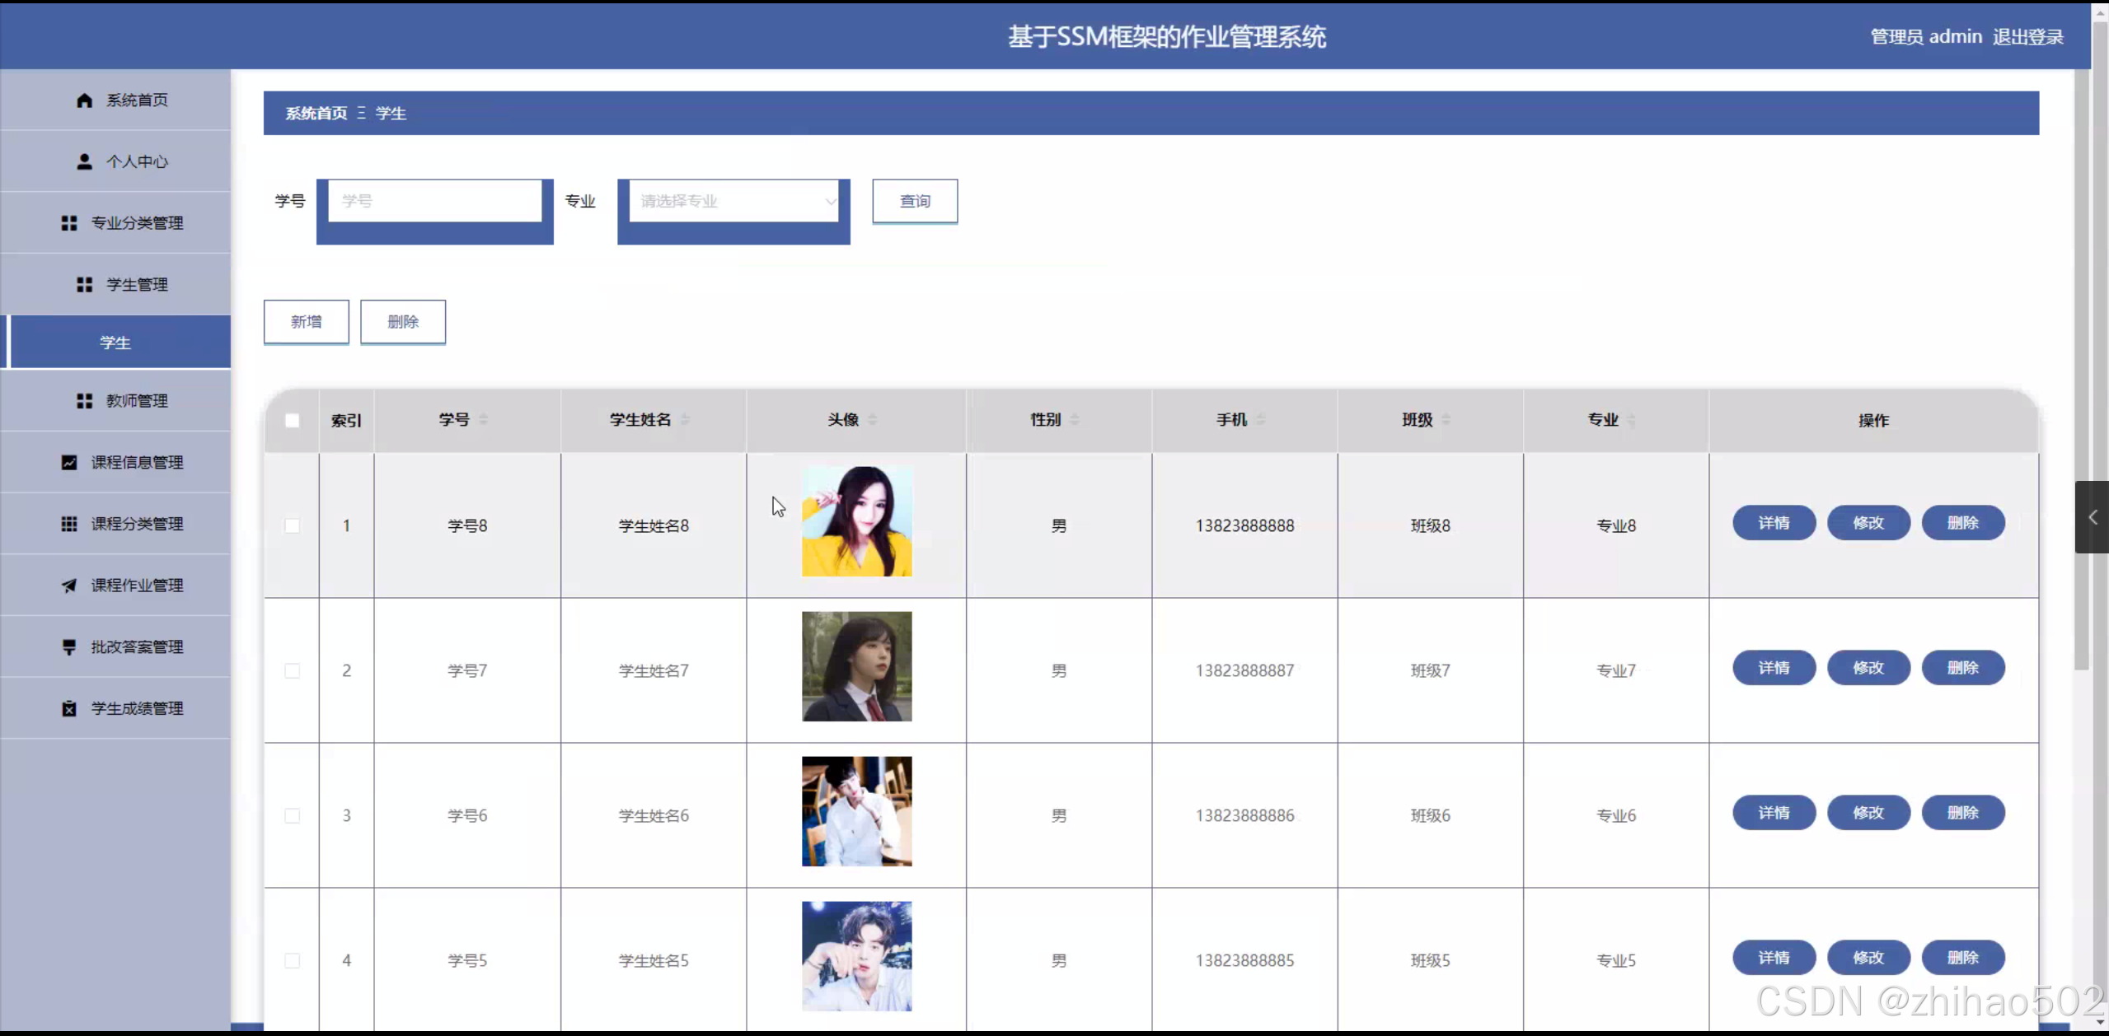Open the 请选择专业 dropdown

click(733, 201)
